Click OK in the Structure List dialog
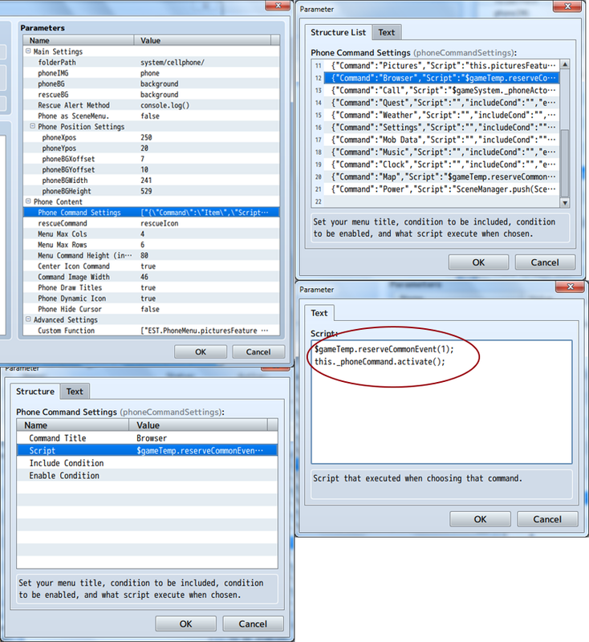589x642 pixels. 478,262
